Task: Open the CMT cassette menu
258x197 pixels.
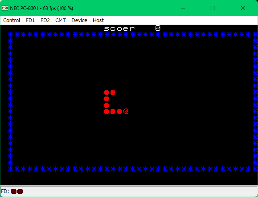Action: 61,20
